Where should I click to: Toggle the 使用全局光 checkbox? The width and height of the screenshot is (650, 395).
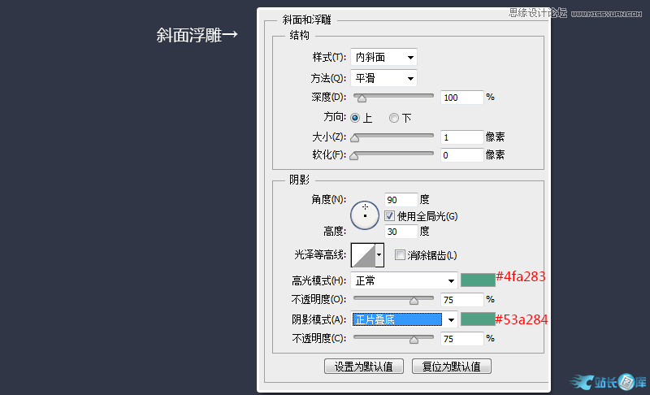click(390, 216)
